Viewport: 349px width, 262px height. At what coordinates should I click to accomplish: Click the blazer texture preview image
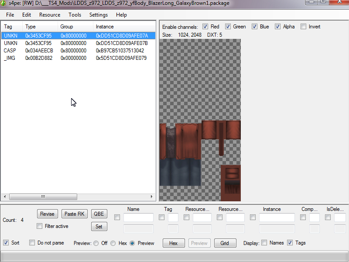coord(200,120)
